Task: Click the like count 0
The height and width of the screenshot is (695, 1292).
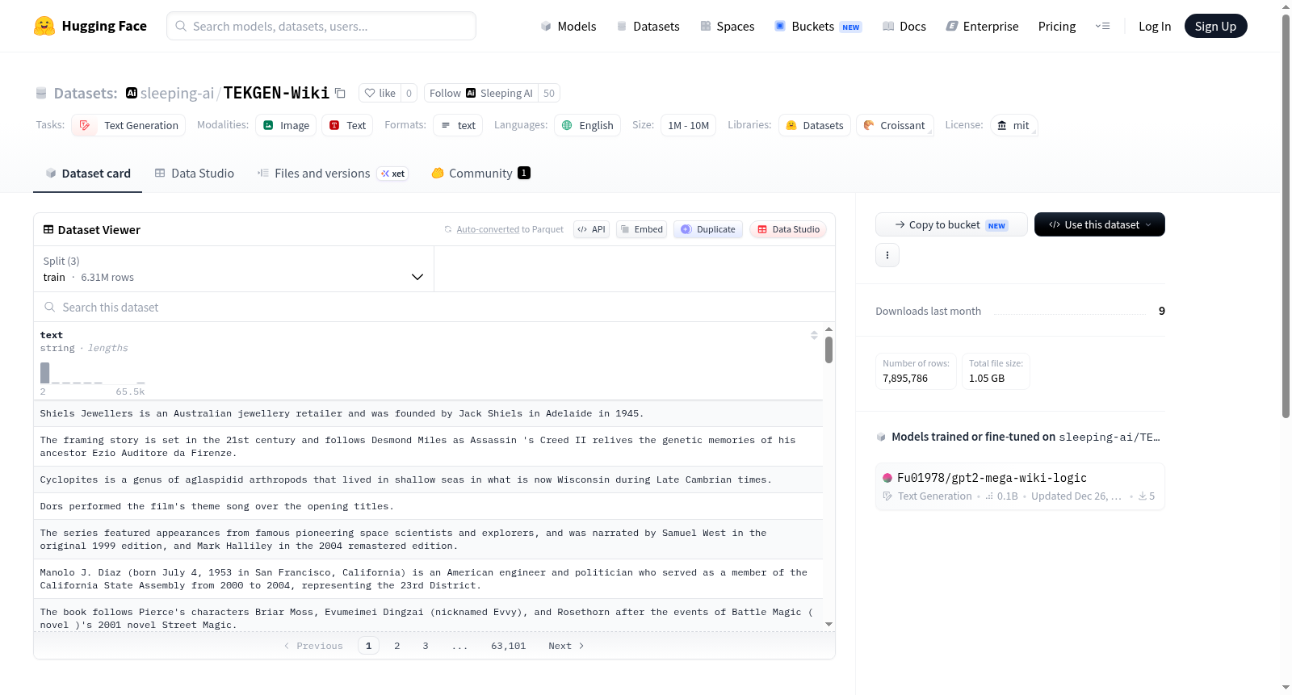Action: pyautogui.click(x=409, y=93)
